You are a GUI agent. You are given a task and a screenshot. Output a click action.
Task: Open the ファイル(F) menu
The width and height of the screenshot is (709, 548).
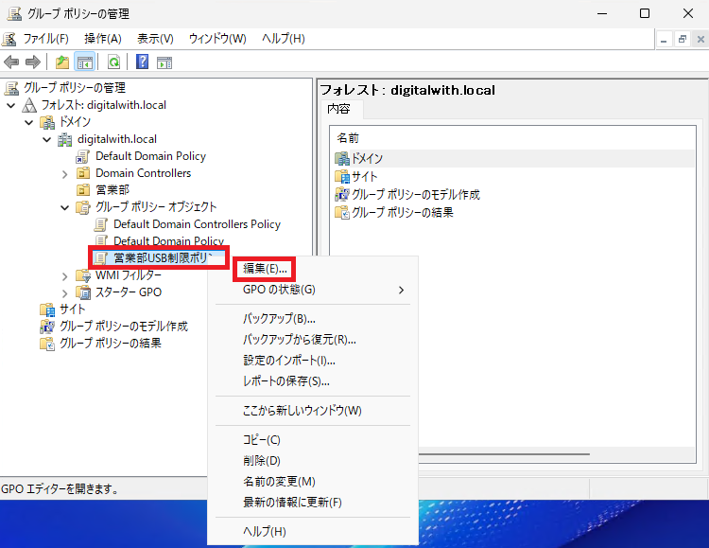coord(45,39)
